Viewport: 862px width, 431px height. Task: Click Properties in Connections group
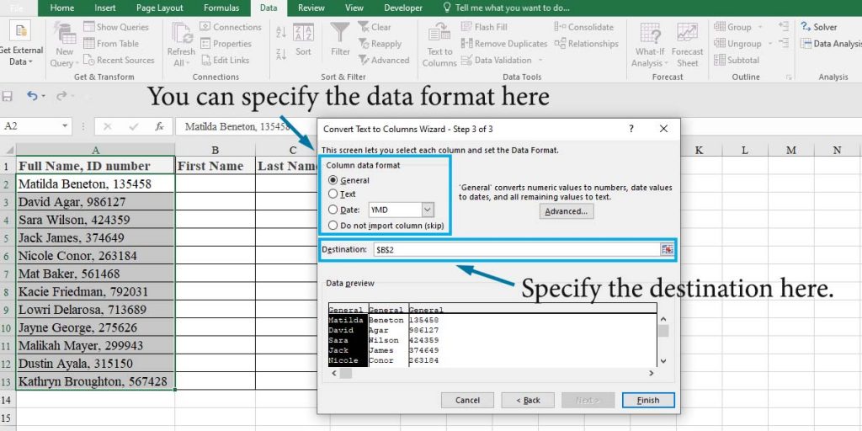[x=226, y=44]
